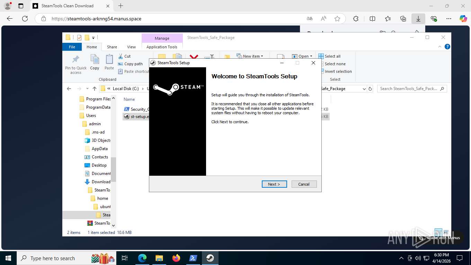The image size is (471, 265).
Task: Open Windows Start menu
Action: tap(8, 258)
